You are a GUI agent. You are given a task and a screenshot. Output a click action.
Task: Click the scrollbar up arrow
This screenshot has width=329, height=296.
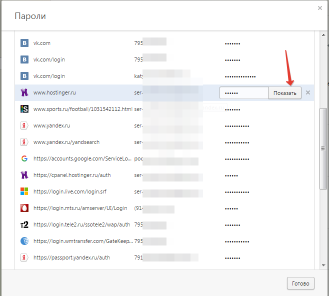pos(323,35)
